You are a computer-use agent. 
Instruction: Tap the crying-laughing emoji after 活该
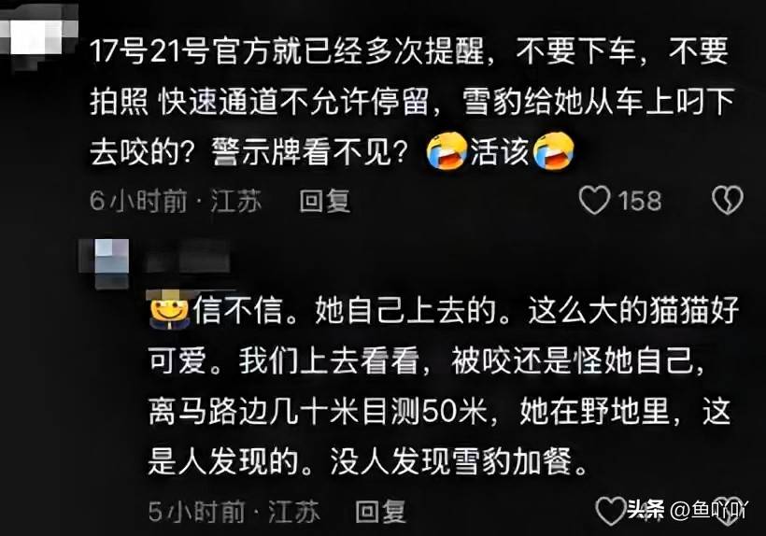point(553,150)
